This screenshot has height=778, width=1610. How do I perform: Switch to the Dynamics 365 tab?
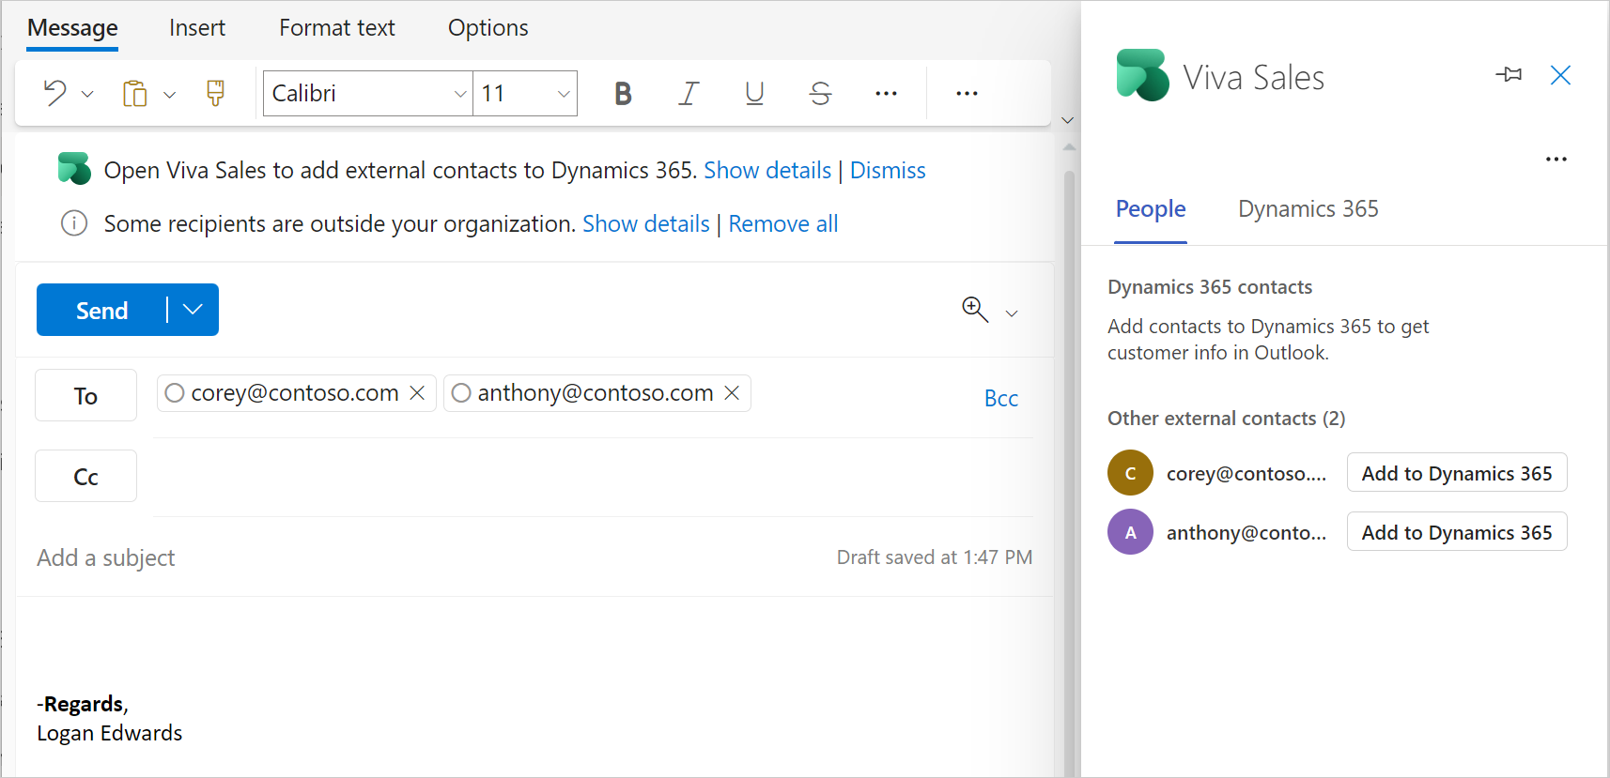pyautogui.click(x=1308, y=209)
